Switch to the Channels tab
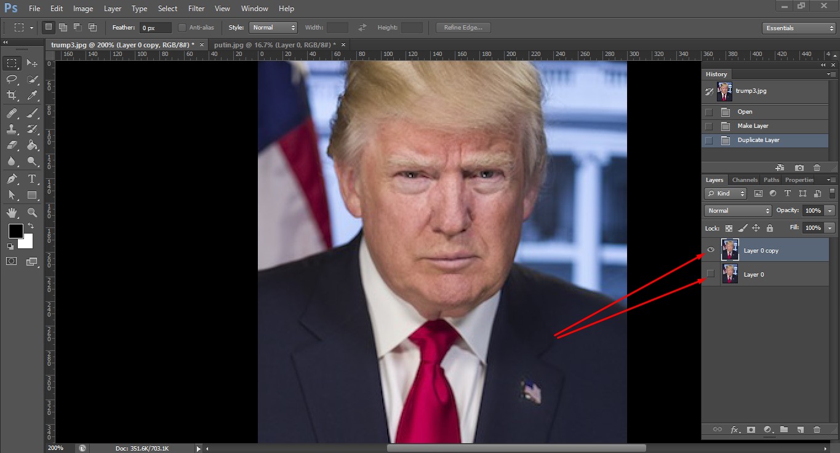Image resolution: width=840 pixels, height=453 pixels. click(x=745, y=179)
